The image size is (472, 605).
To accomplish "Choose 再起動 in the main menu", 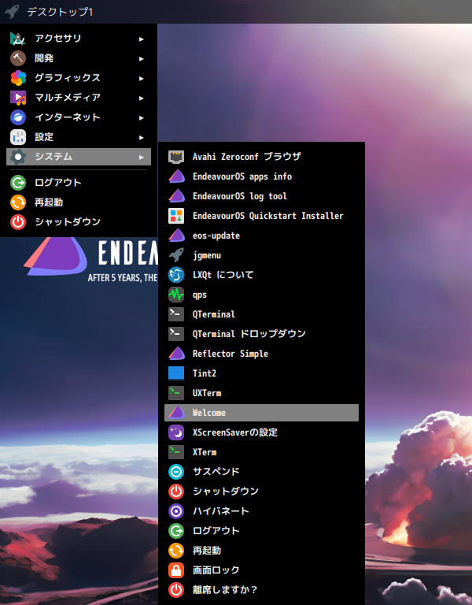I will coord(79,202).
